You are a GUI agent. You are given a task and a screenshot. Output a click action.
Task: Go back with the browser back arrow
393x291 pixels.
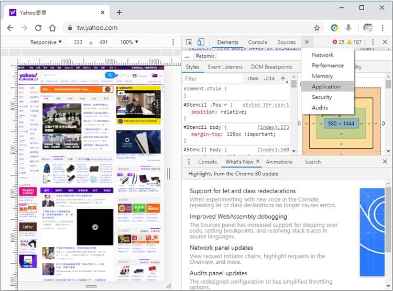(10, 28)
